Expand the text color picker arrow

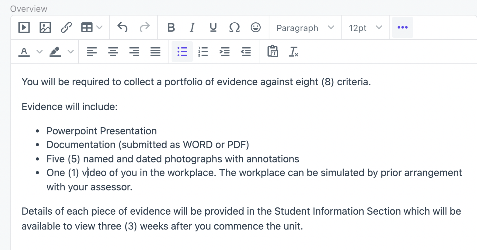pyautogui.click(x=39, y=52)
